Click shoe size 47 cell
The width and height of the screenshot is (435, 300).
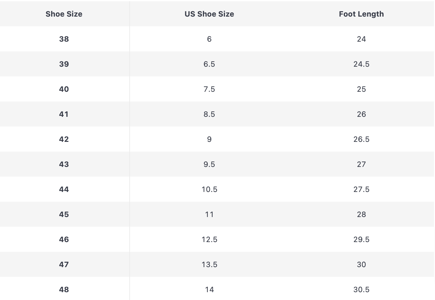pyautogui.click(x=64, y=265)
